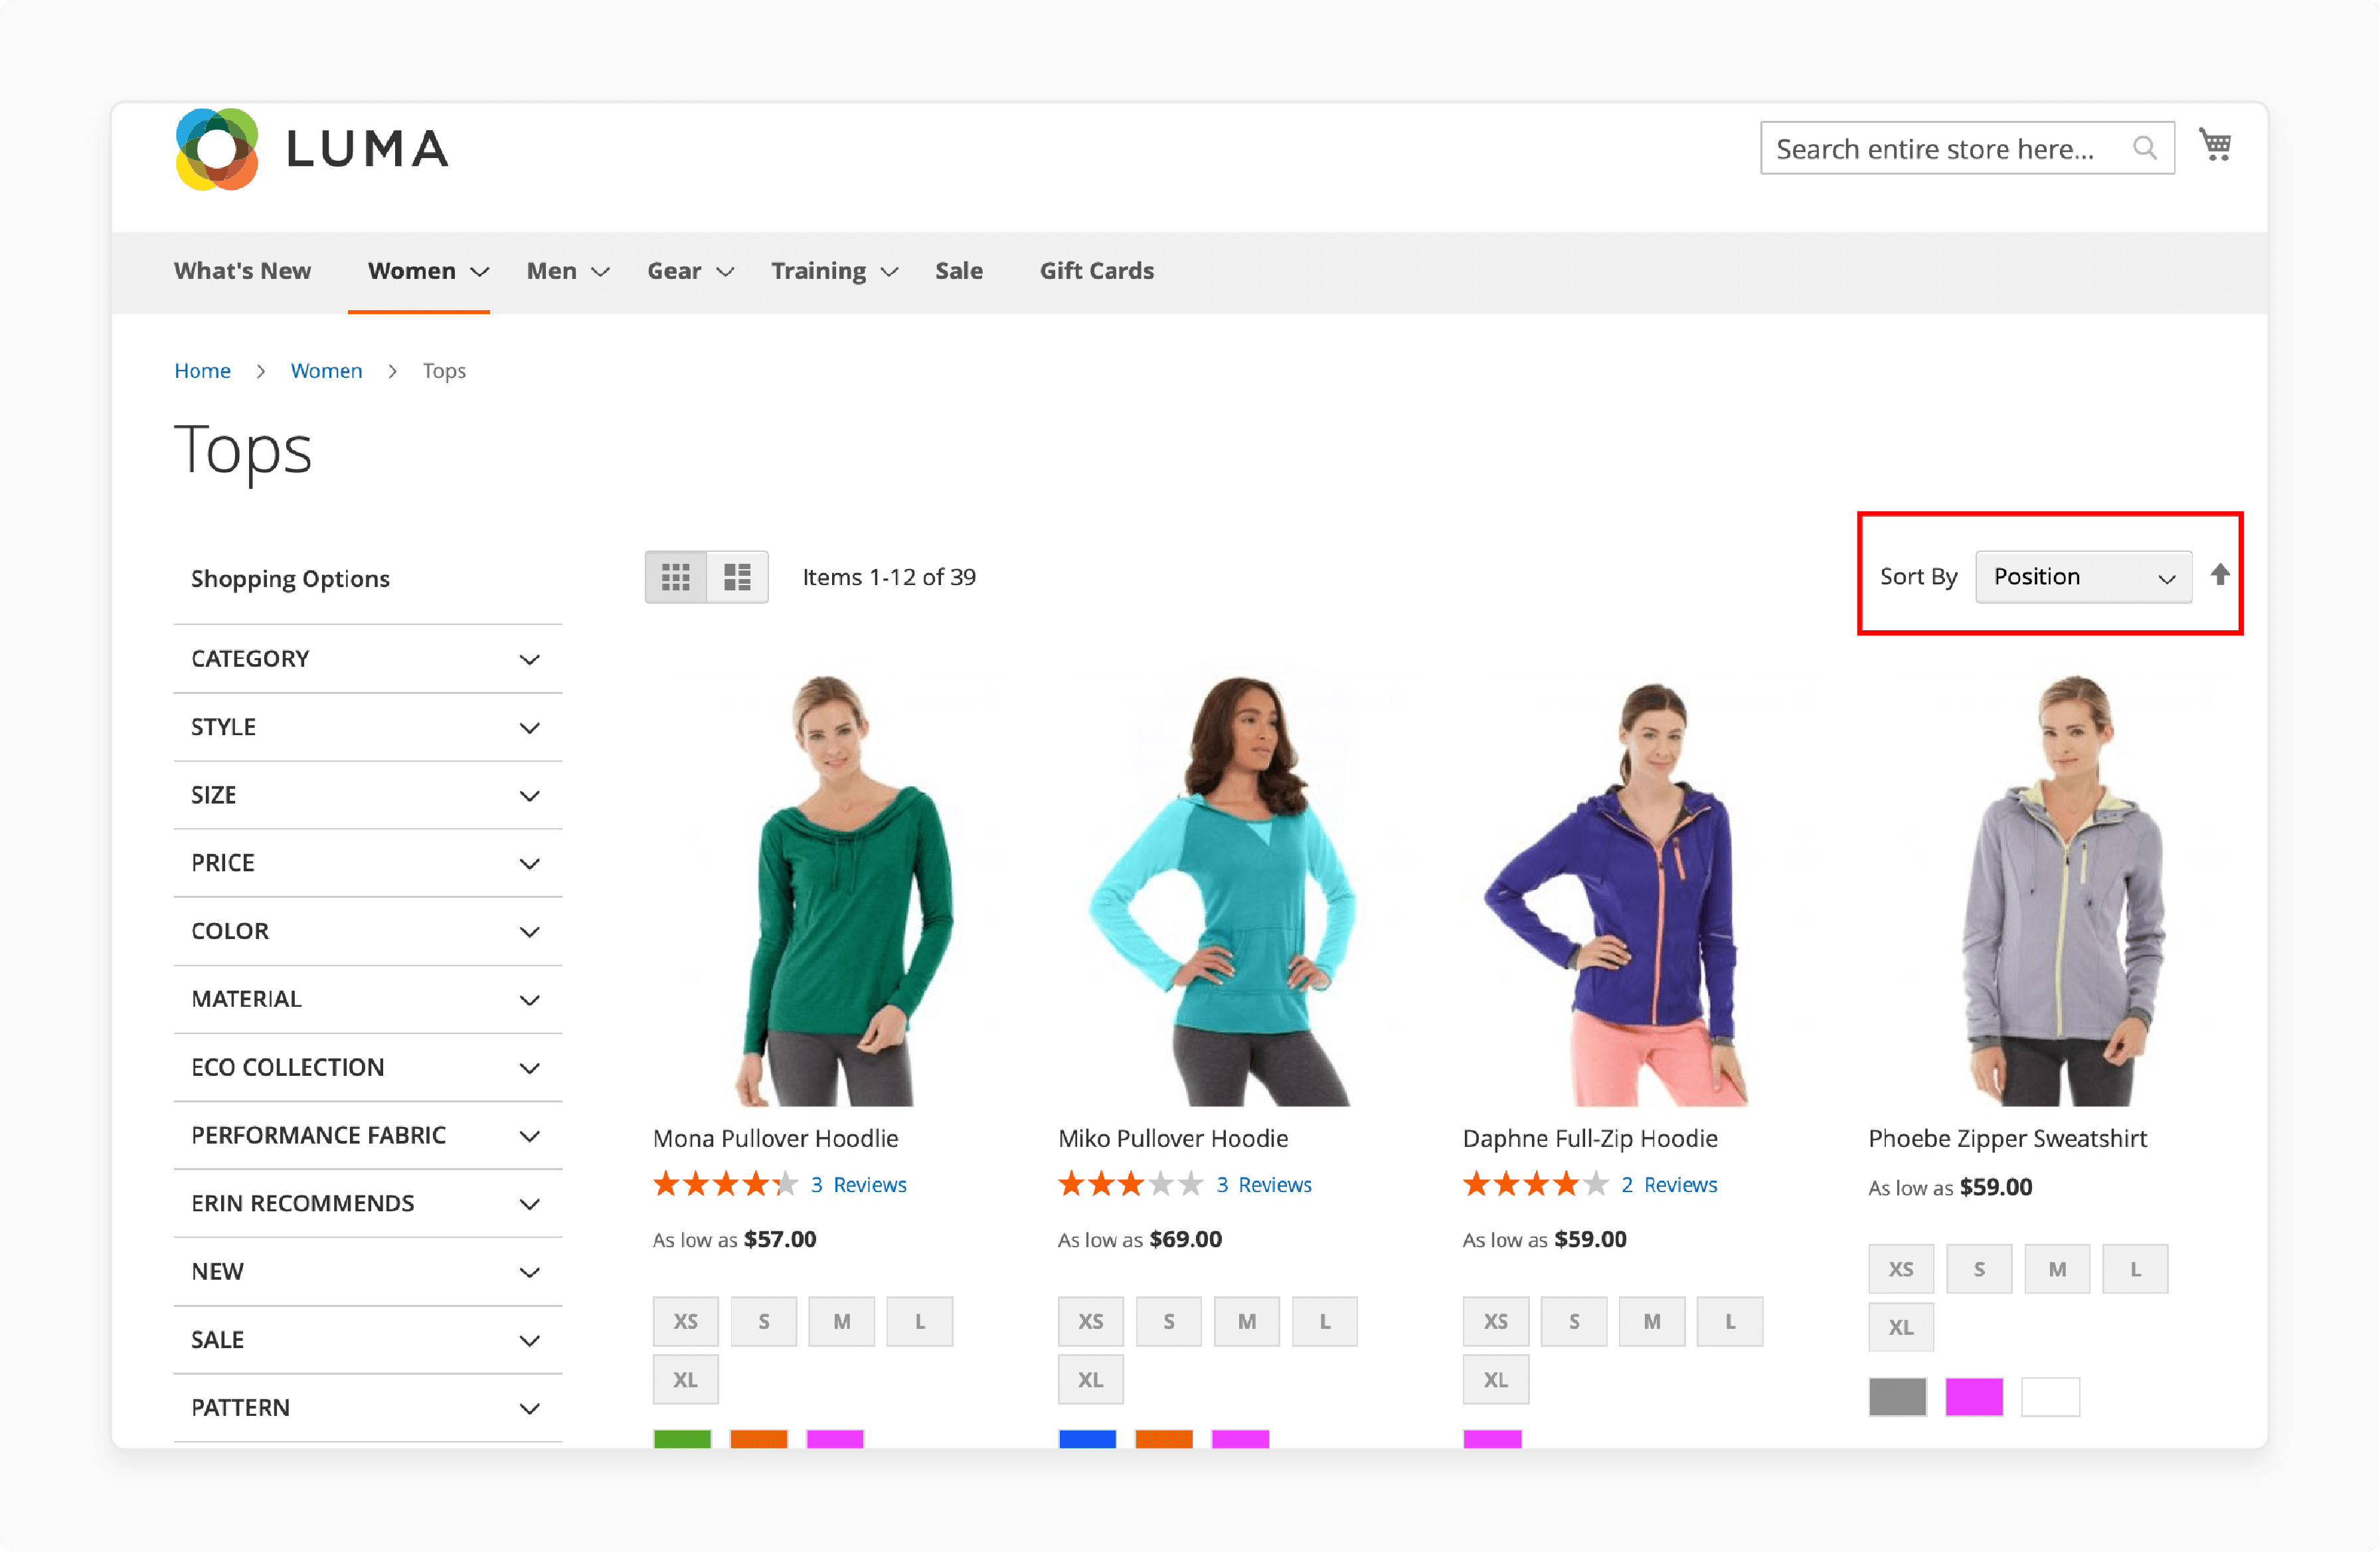Expand the SALE filter
Image resolution: width=2380 pixels, height=1552 pixels.
pyautogui.click(x=368, y=1339)
